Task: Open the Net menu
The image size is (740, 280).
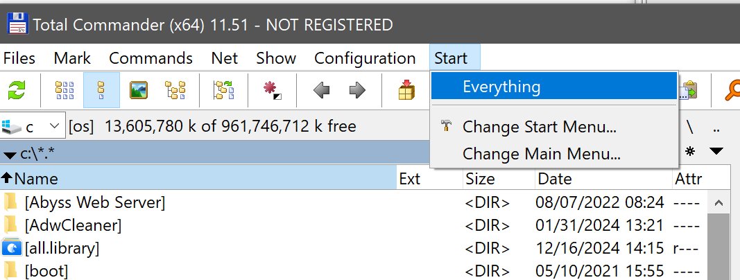Action: (225, 58)
